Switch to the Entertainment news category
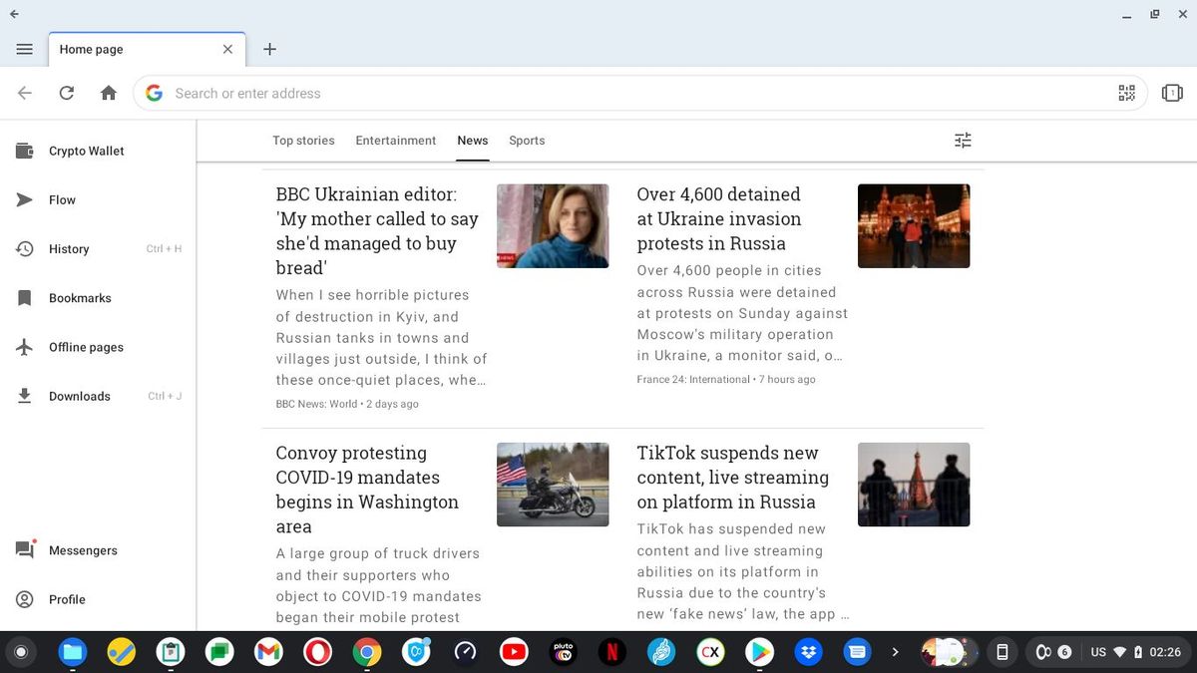1197x673 pixels. (395, 141)
